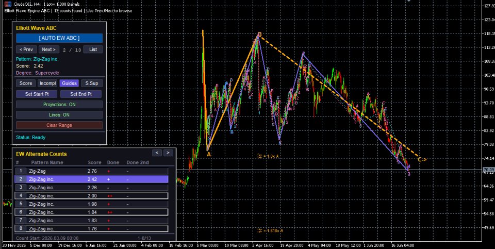Toggle the Score display button
Image resolution: width=495 pixels, height=249 pixels.
pos(26,84)
